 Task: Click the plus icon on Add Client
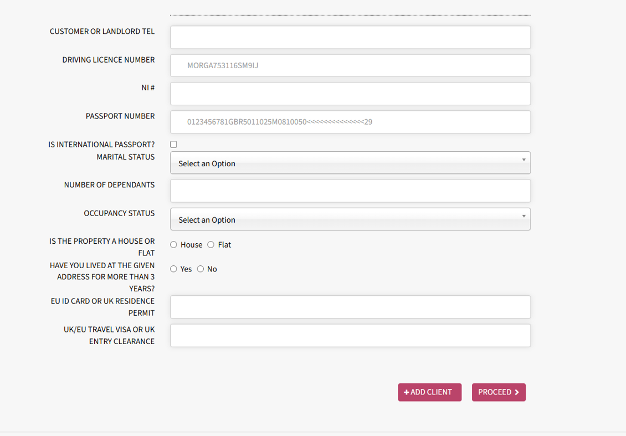(x=408, y=392)
